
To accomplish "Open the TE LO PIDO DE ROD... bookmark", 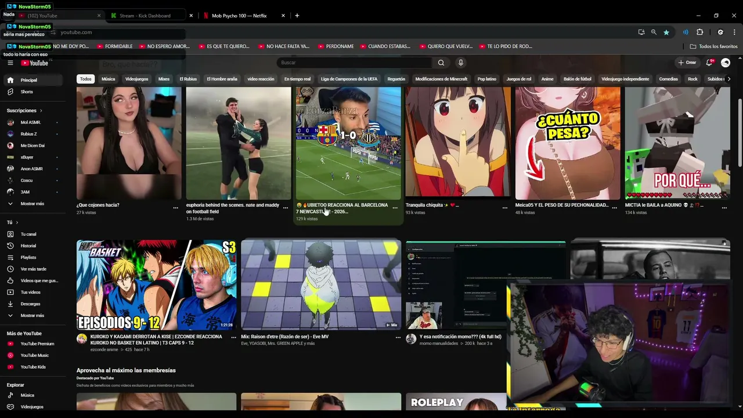I will [x=505, y=46].
